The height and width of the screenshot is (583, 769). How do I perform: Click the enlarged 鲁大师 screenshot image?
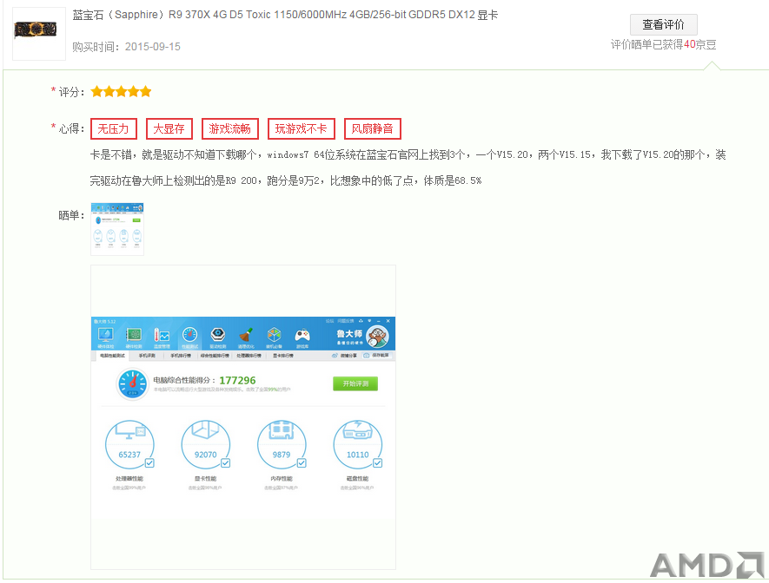pos(243,417)
